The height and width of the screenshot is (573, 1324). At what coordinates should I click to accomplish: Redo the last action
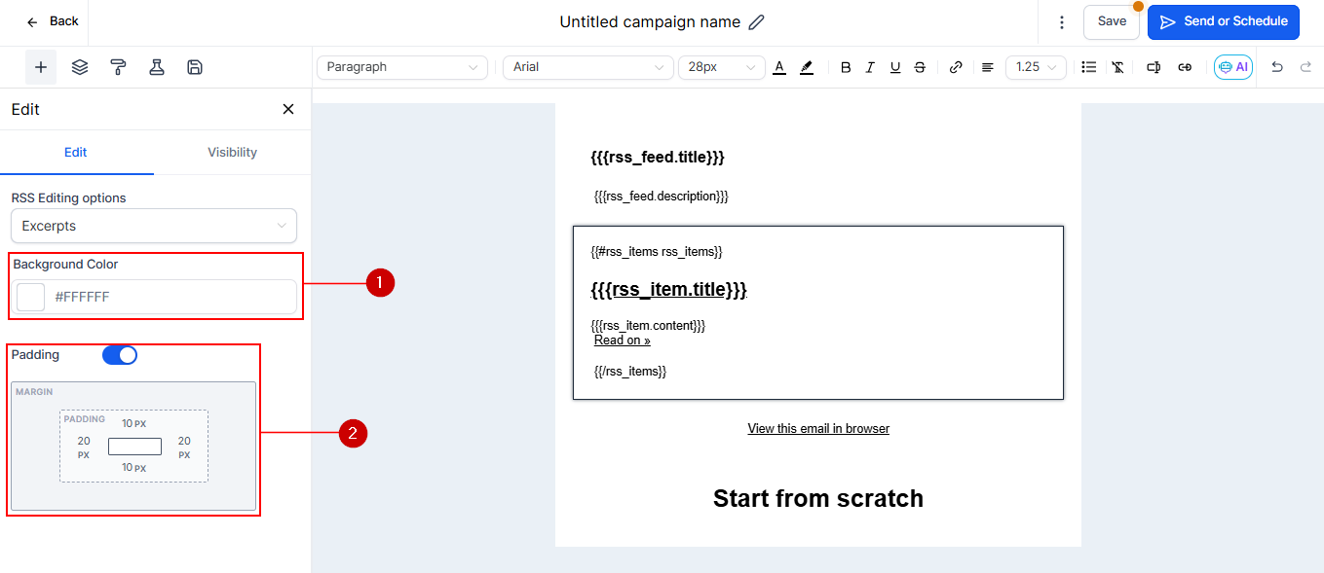pyautogui.click(x=1305, y=67)
